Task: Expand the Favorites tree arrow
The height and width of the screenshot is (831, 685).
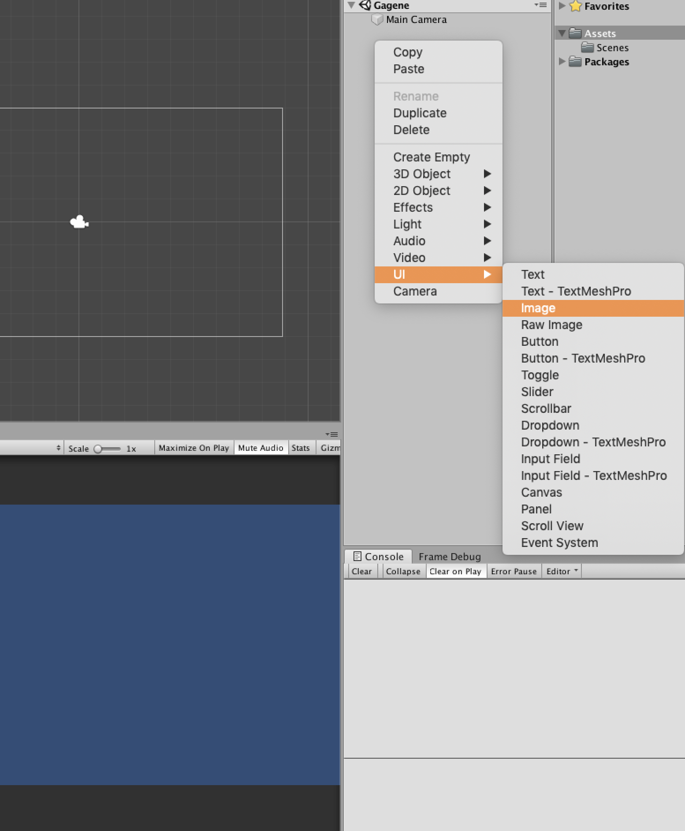Action: click(x=562, y=6)
